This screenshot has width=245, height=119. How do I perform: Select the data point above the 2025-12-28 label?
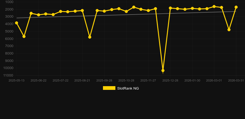(x=170, y=8)
